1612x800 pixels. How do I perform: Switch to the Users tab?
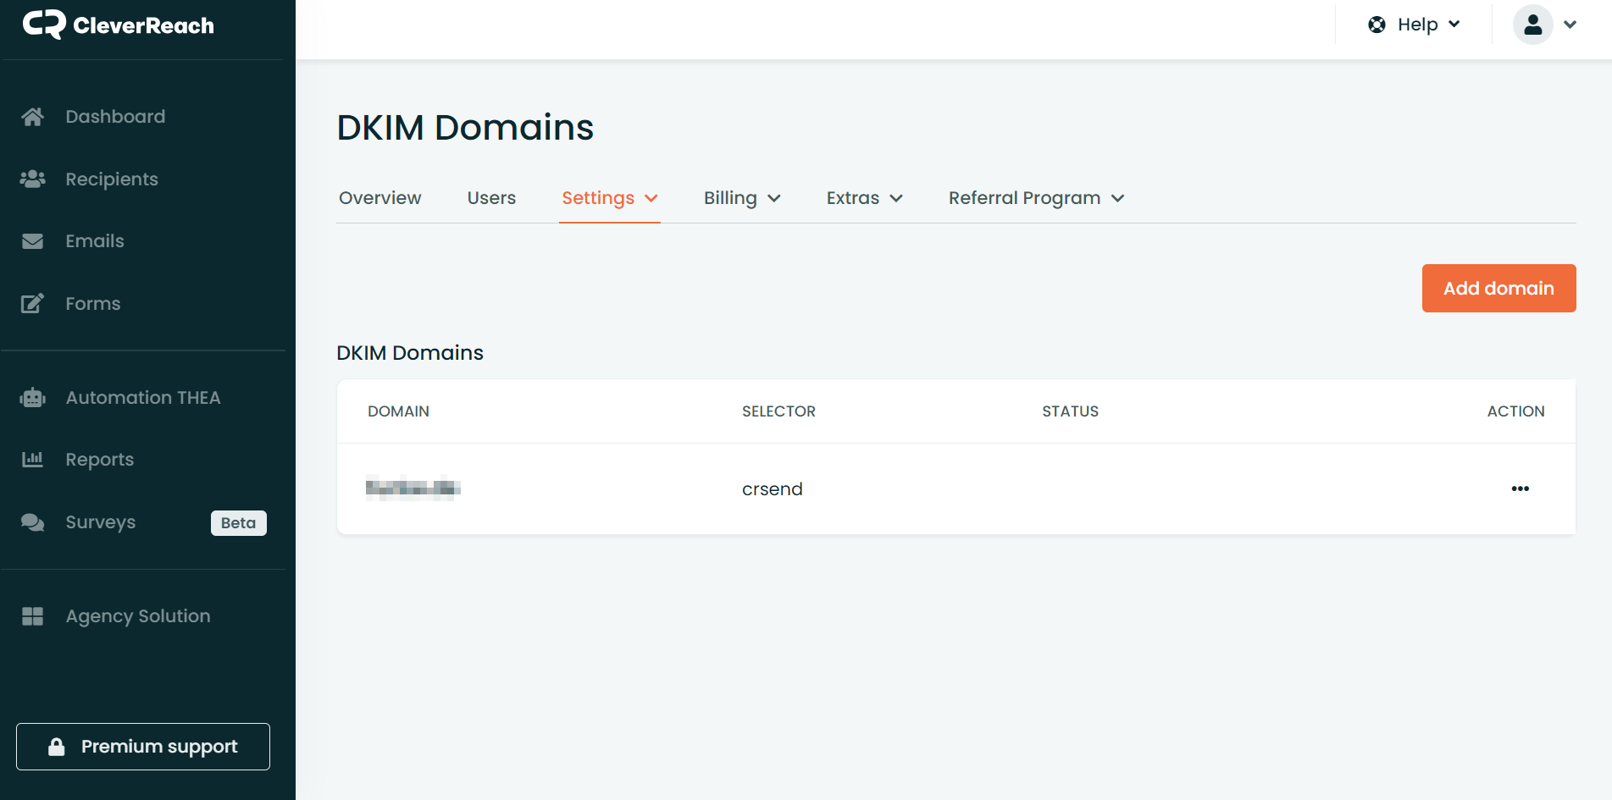coord(491,198)
